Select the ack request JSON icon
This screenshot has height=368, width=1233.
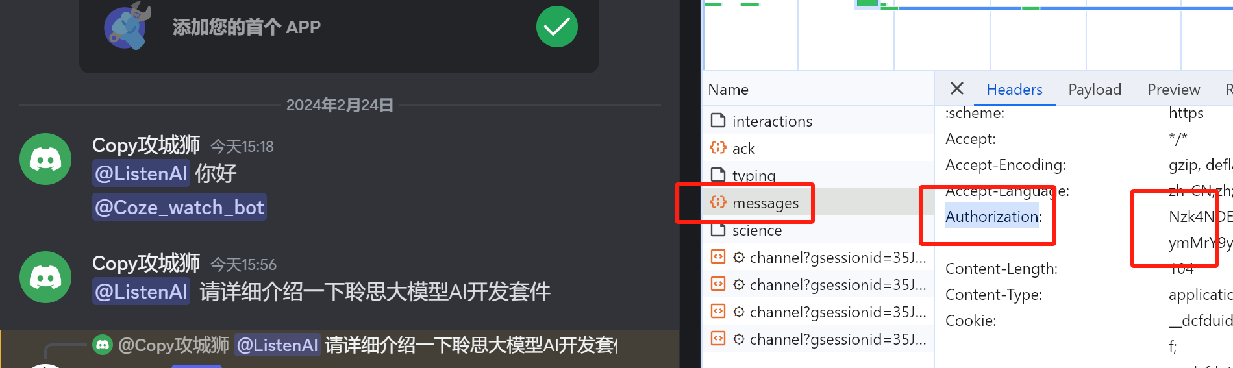coord(718,148)
